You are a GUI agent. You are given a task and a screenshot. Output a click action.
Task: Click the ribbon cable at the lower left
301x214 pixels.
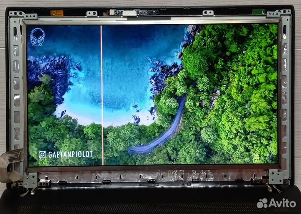[10, 165]
